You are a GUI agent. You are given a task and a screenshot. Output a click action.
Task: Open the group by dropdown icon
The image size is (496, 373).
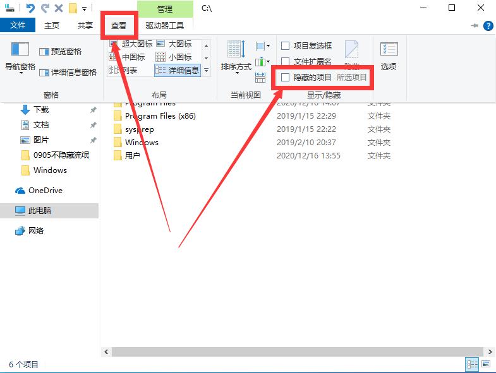coord(263,46)
